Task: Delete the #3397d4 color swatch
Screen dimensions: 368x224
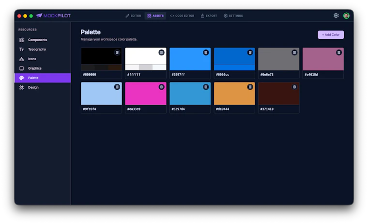Action: [206, 87]
